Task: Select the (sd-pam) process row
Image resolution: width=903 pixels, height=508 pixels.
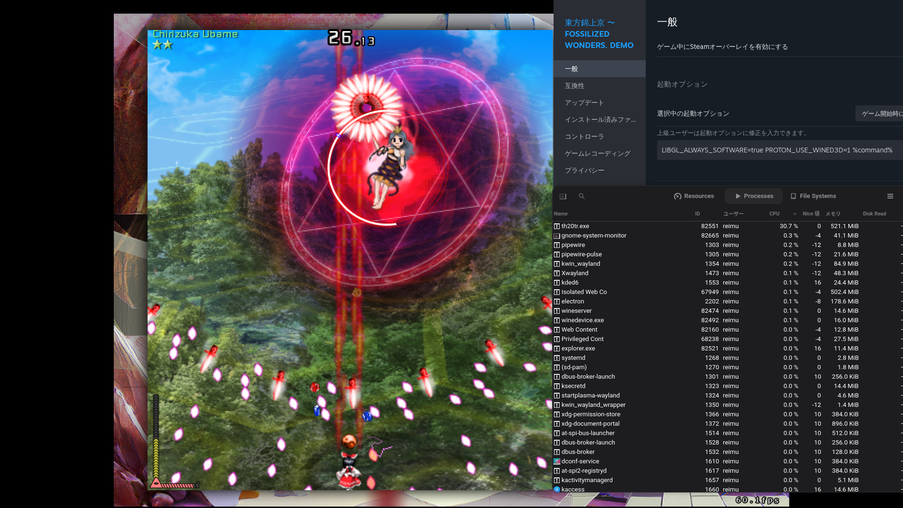Action: [728, 367]
